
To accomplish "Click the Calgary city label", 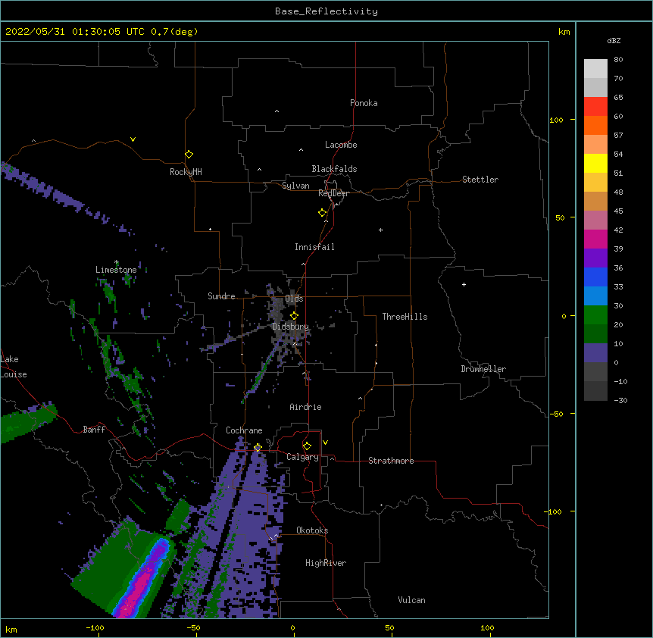I will 302,457.
